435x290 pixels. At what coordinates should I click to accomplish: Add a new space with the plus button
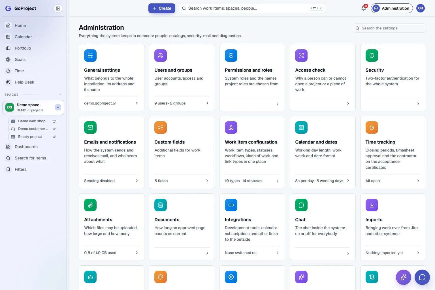pyautogui.click(x=60, y=95)
